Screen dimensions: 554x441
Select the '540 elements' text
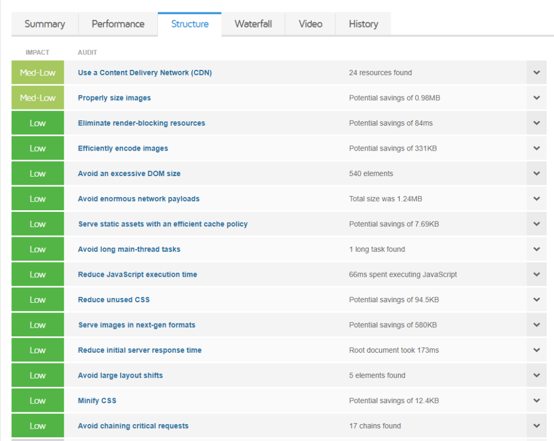click(x=371, y=173)
